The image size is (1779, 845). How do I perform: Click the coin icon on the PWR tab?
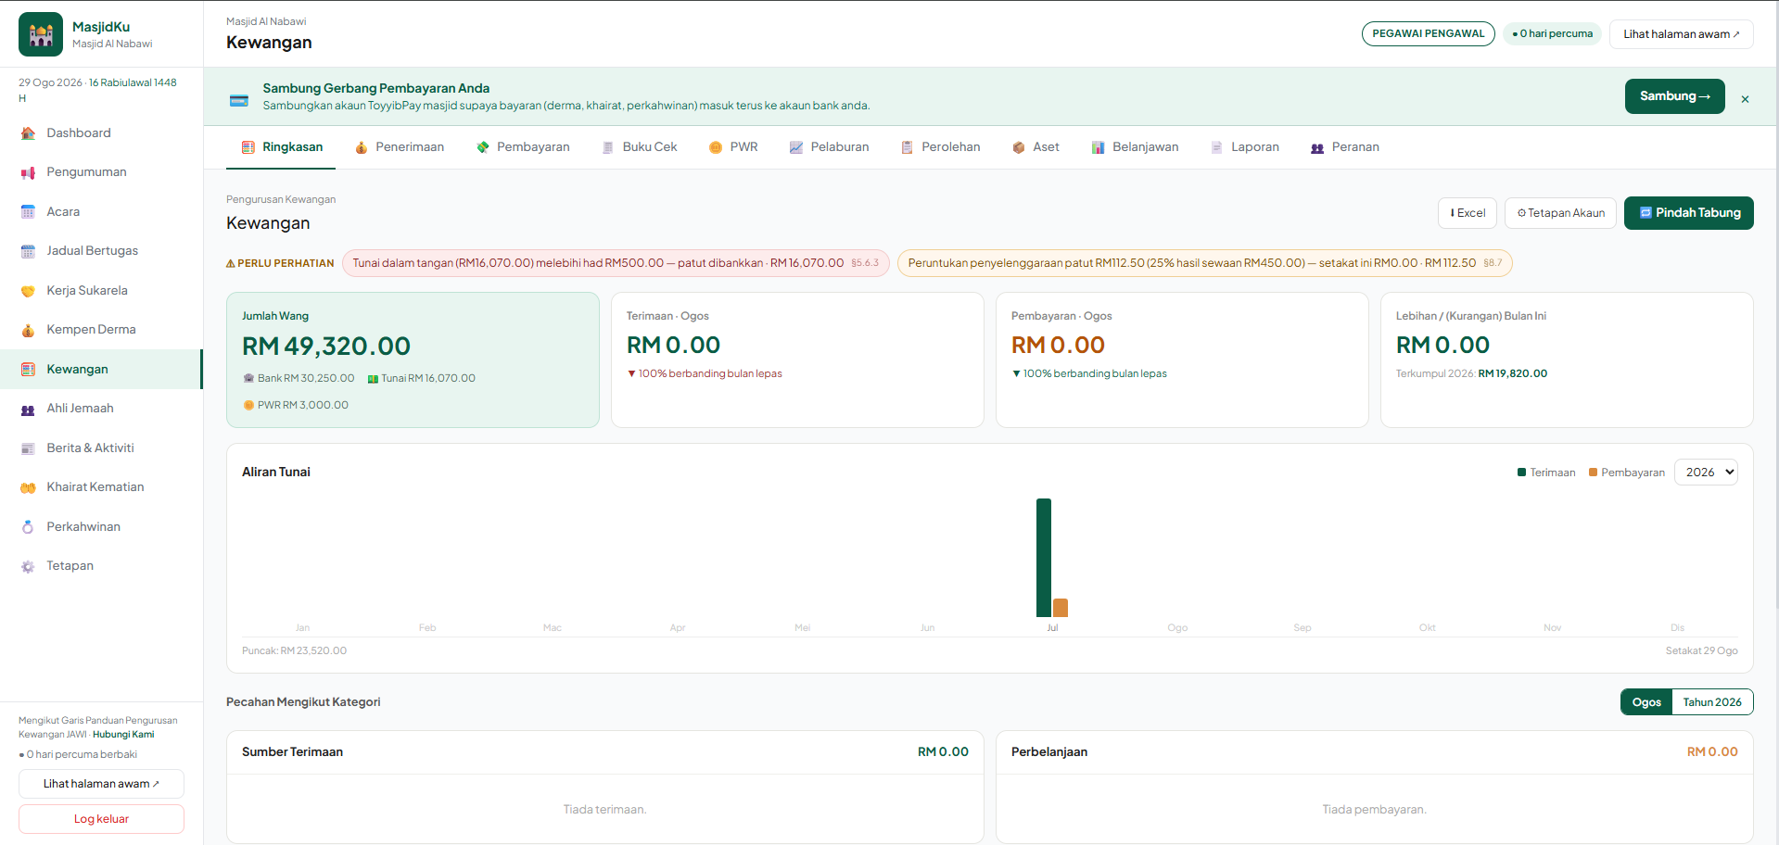coord(716,147)
